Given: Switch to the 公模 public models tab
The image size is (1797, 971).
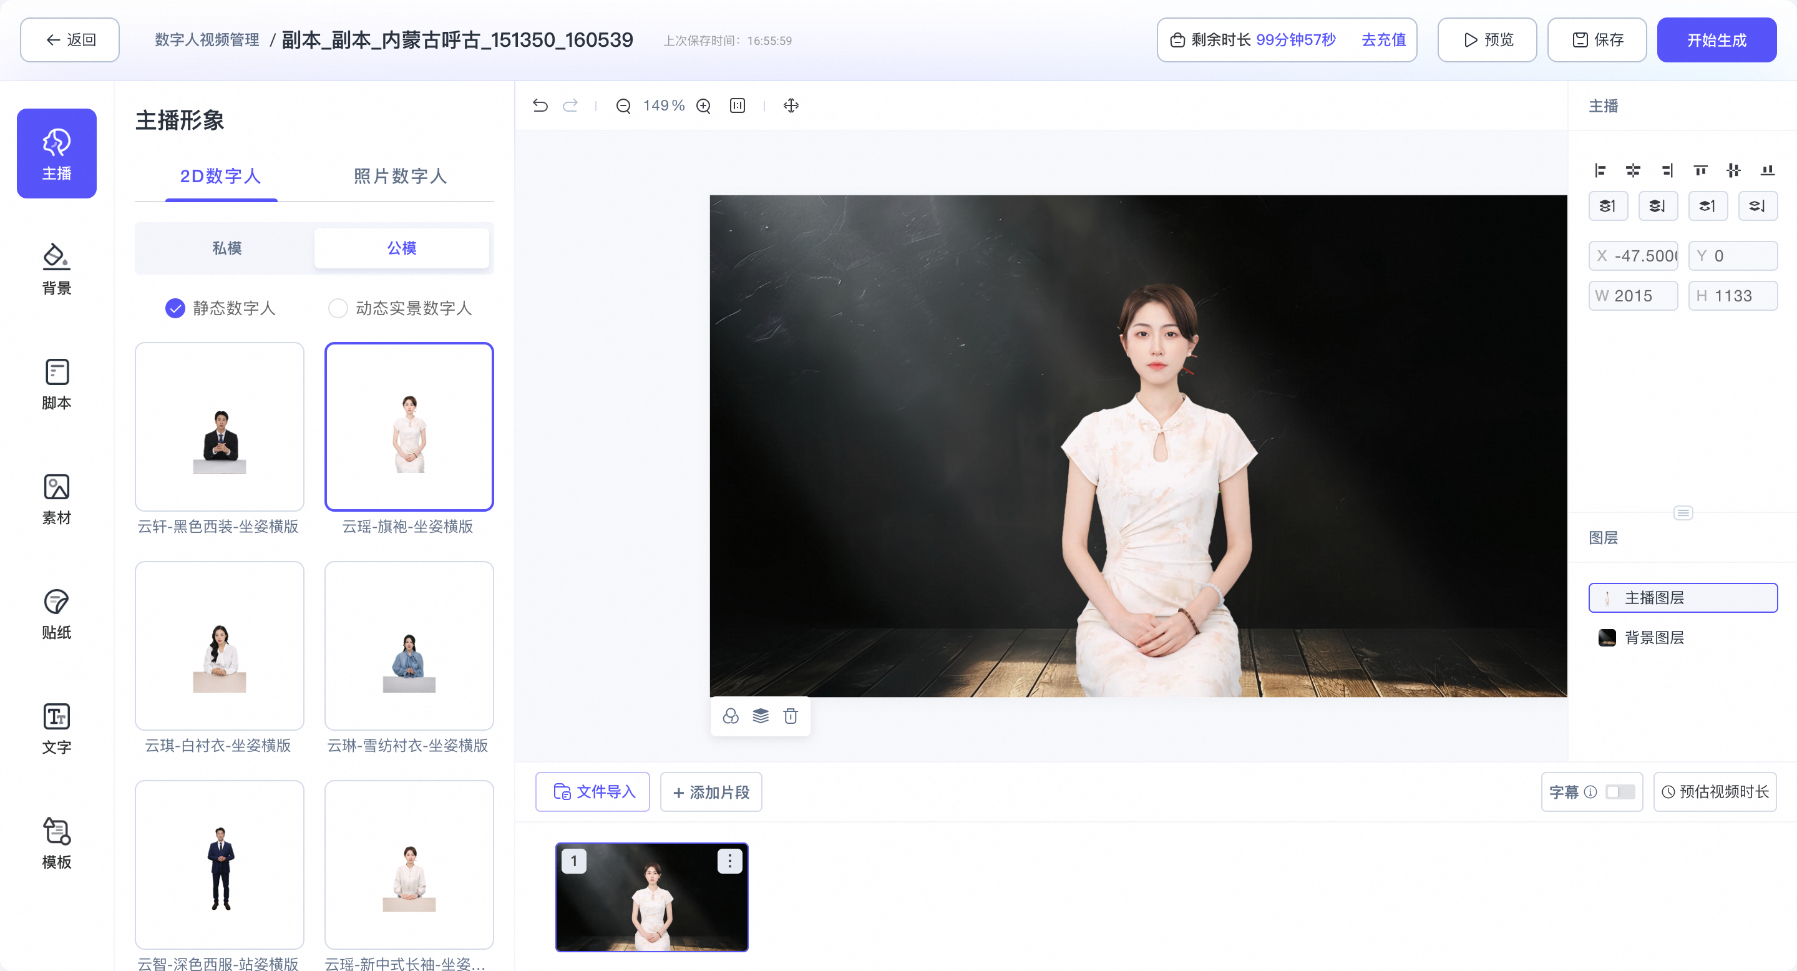Looking at the screenshot, I should pyautogui.click(x=402, y=248).
